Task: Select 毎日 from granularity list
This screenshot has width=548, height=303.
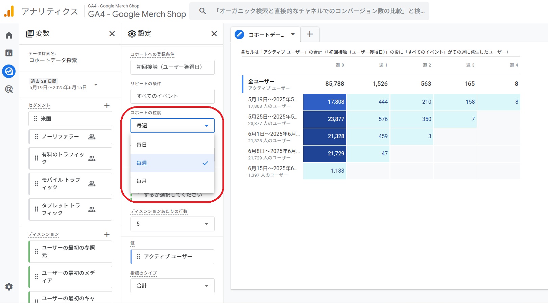Action: [172, 145]
